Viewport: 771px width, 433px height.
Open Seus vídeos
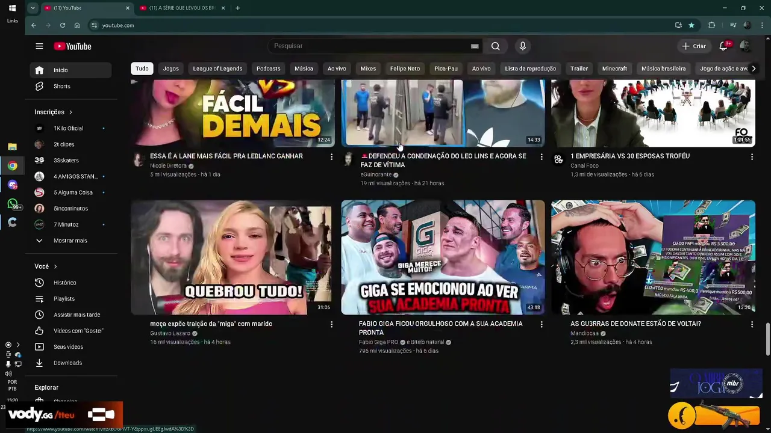71,347
